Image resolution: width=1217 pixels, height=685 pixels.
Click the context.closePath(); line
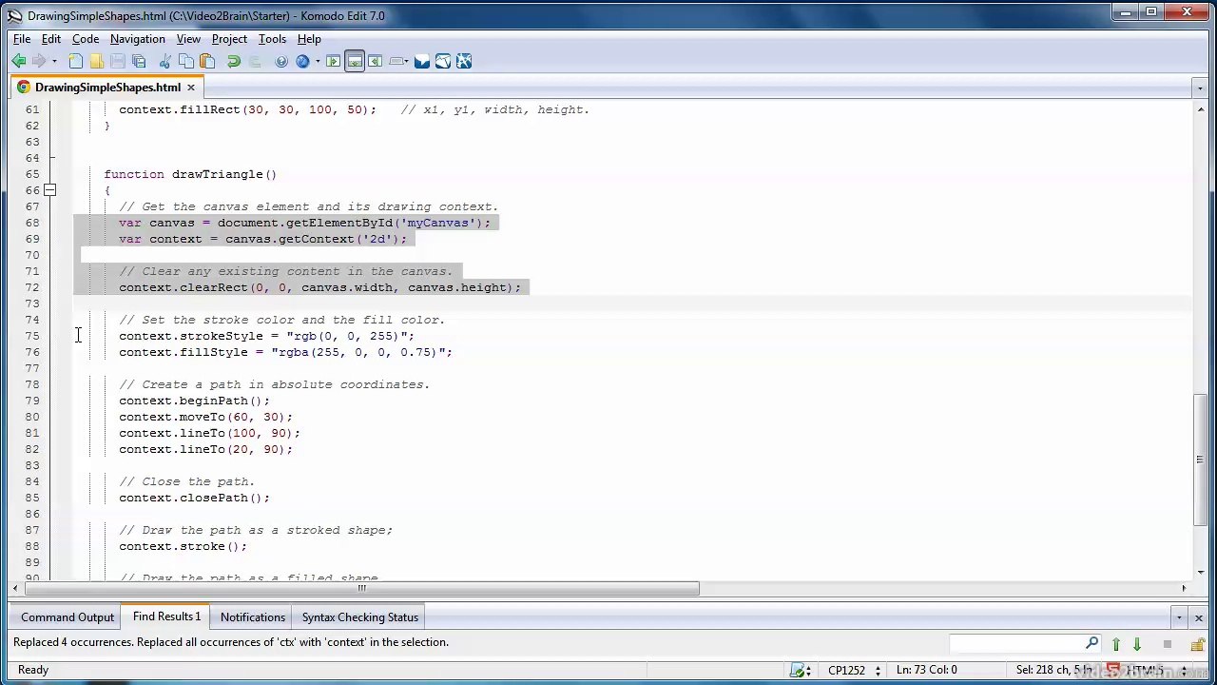[194, 498]
